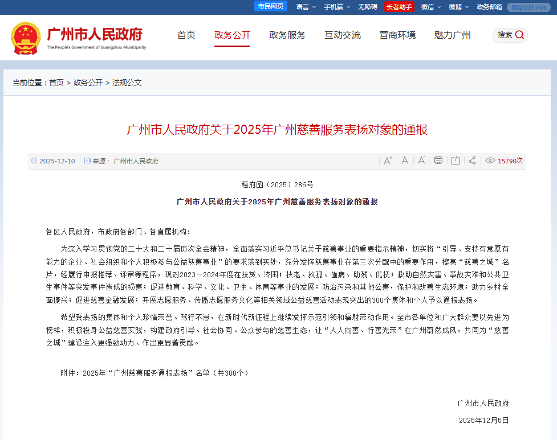Increase font size with A+ icon
Image resolution: width=557 pixels, height=440 pixels.
388,161
